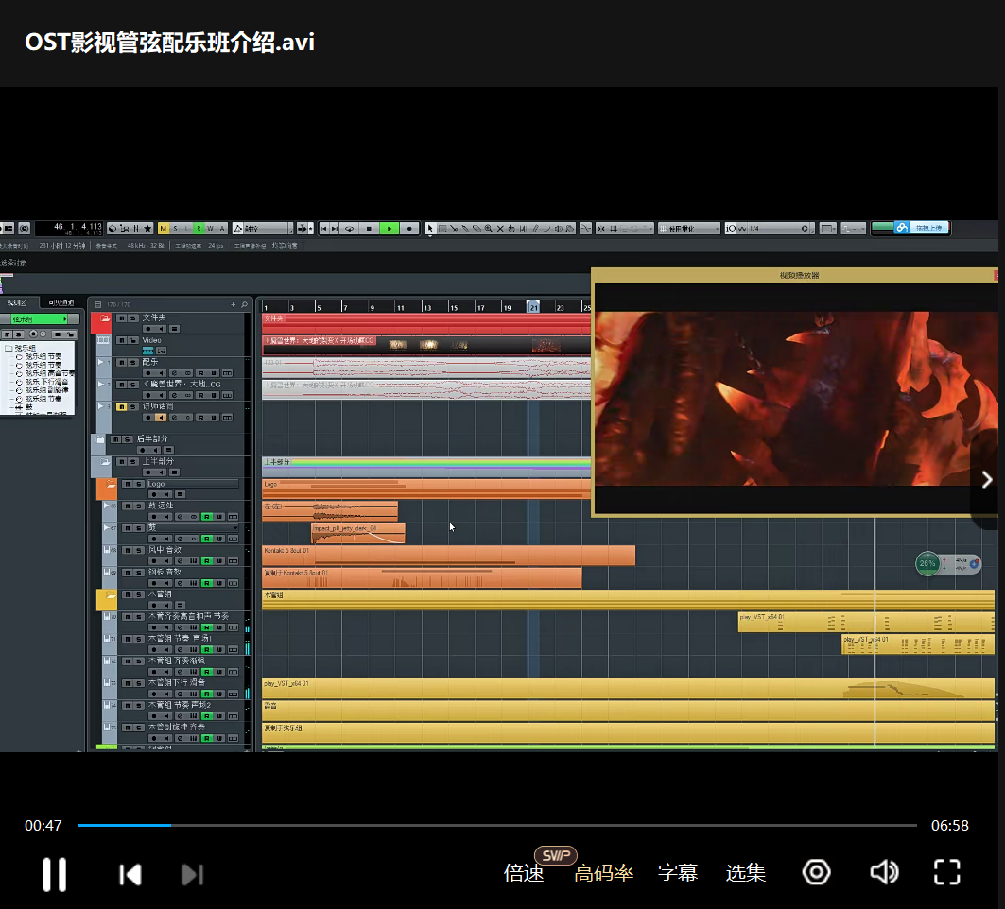Enter fullscreen mode
The height and width of the screenshot is (909, 1005).
pos(947,872)
